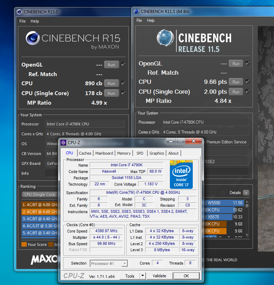Switch to the Caches tab in CPU-Z

[85, 153]
